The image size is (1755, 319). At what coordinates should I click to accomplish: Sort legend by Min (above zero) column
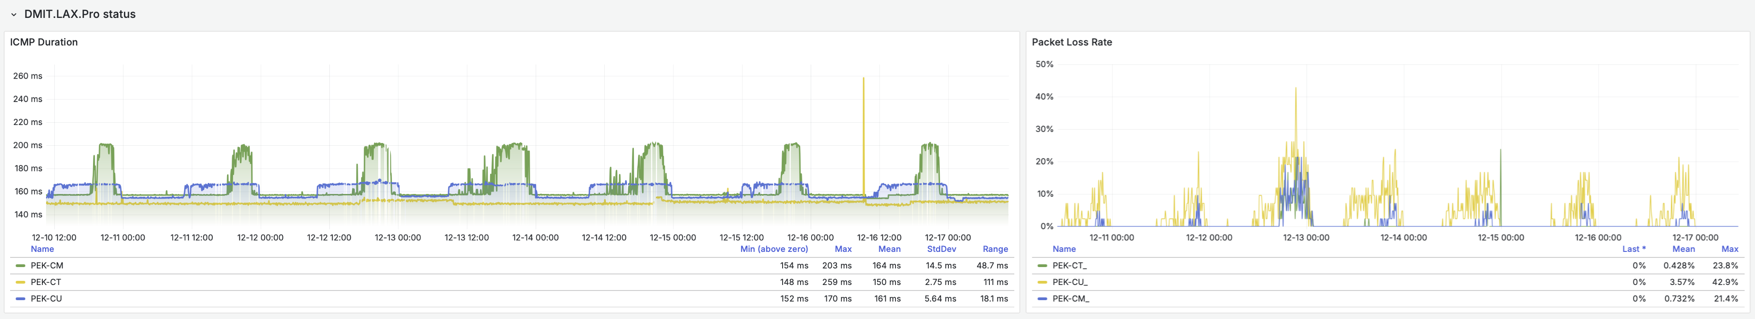(773, 249)
